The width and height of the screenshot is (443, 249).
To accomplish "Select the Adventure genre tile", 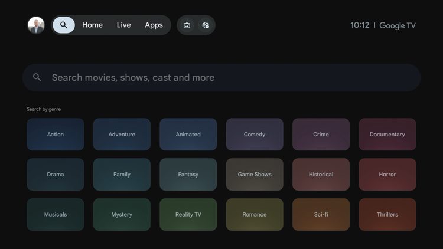I will click(x=122, y=135).
